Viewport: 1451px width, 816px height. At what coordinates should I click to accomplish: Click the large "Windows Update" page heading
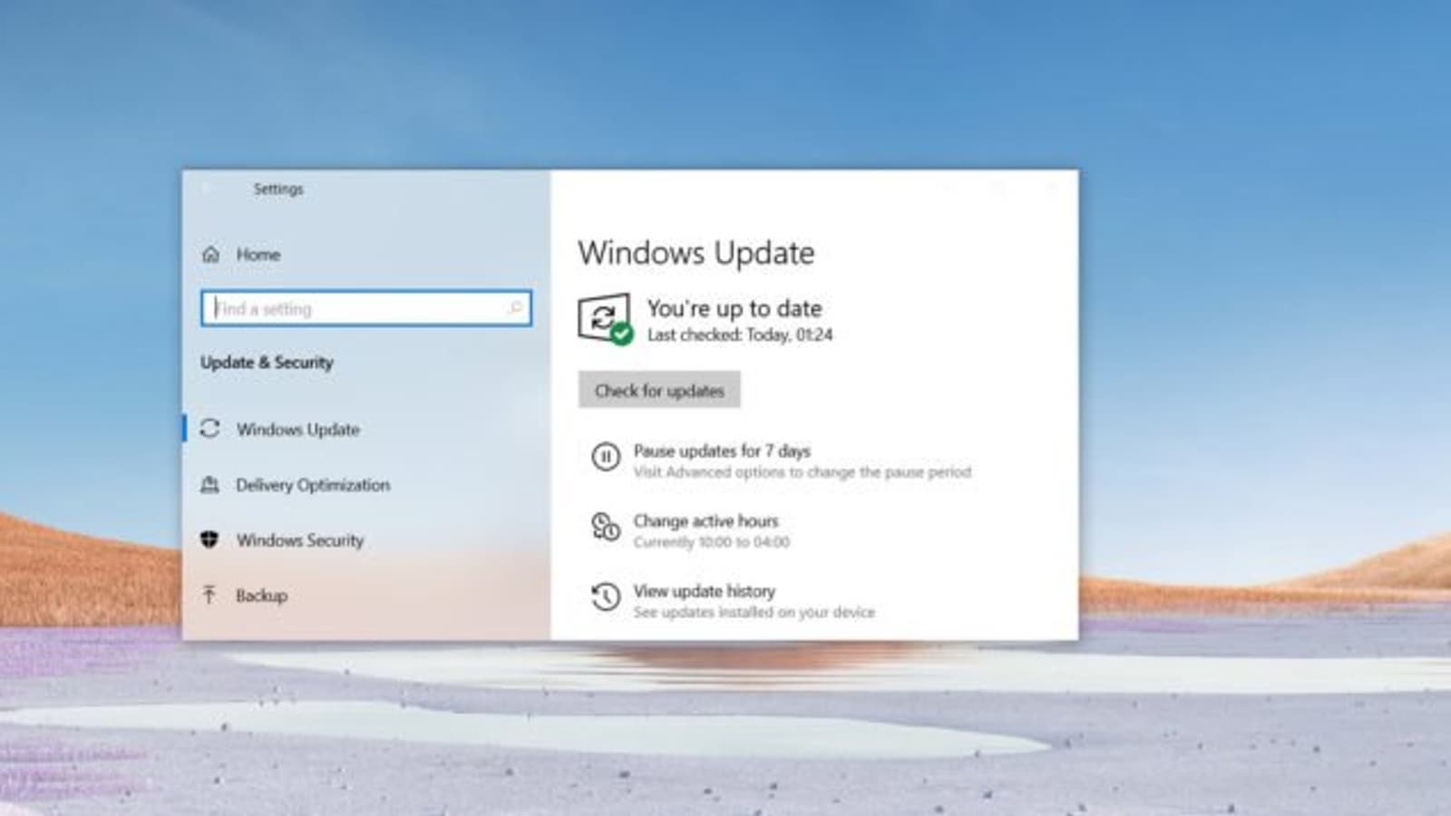(x=696, y=253)
